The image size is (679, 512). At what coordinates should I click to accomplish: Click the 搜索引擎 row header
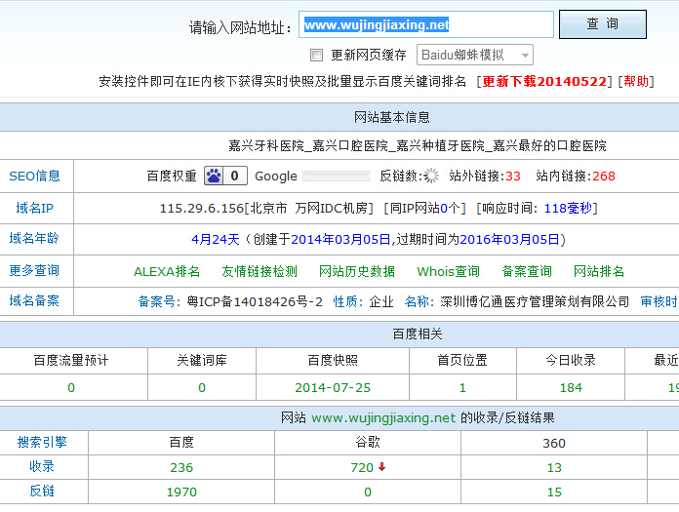[x=42, y=442]
